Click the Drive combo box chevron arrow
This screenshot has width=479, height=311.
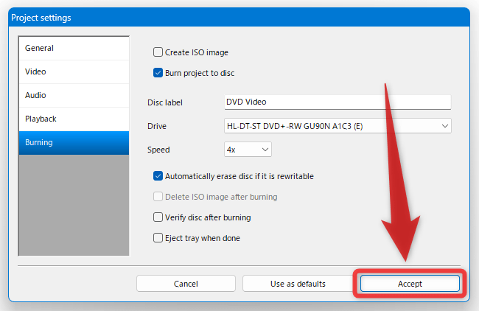coord(445,126)
